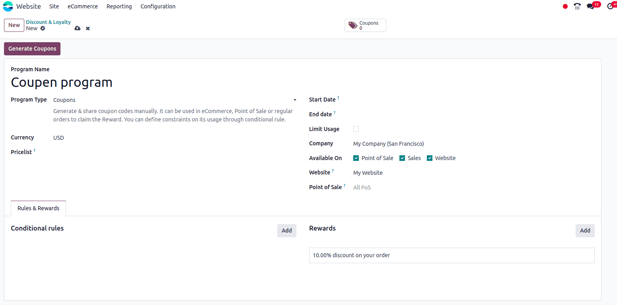Enable Limit Usage for the program
617x305 pixels.
(x=356, y=129)
